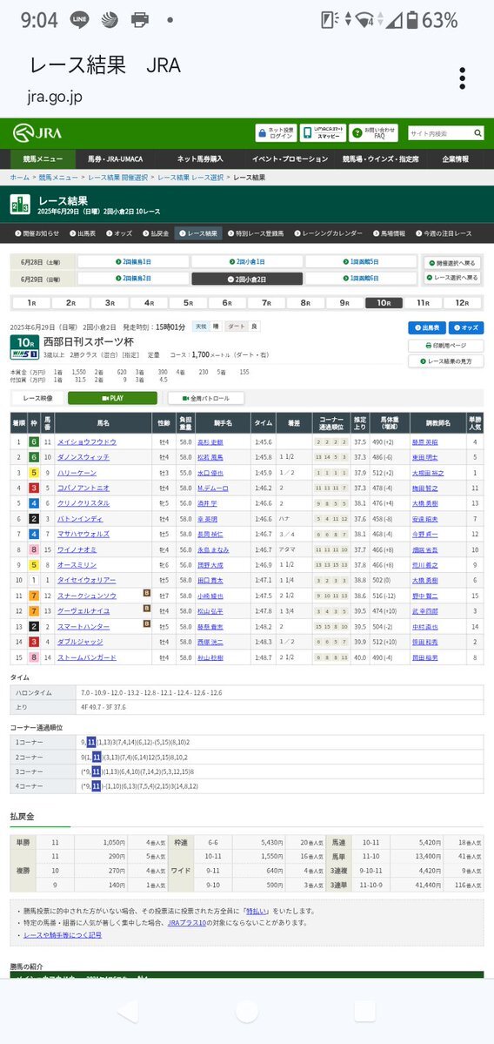Open ネット投票ログイン lock button

[x=276, y=133]
